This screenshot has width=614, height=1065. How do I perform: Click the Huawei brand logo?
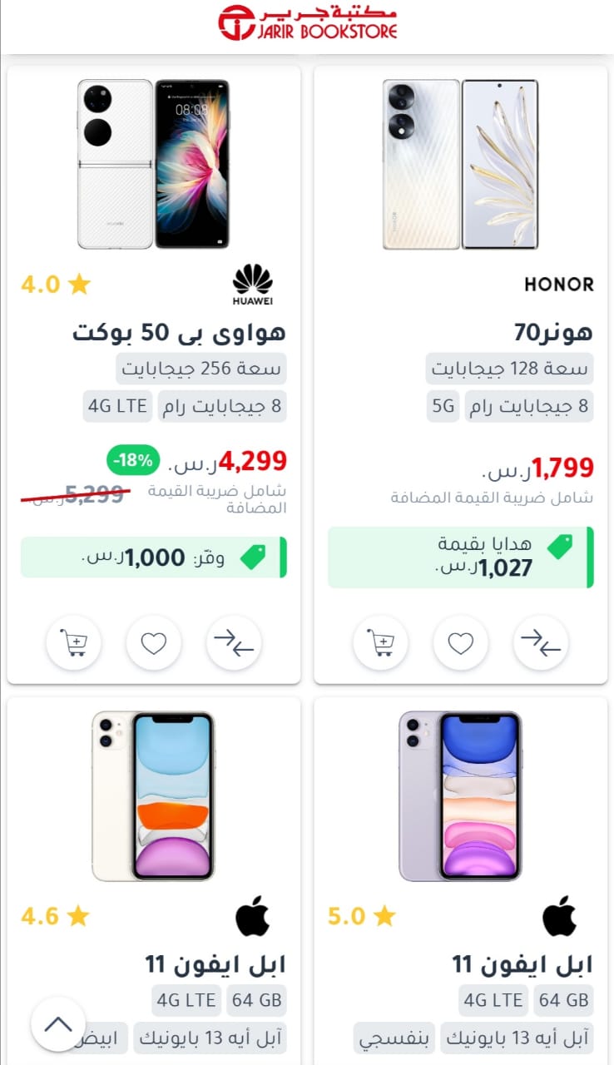253,285
